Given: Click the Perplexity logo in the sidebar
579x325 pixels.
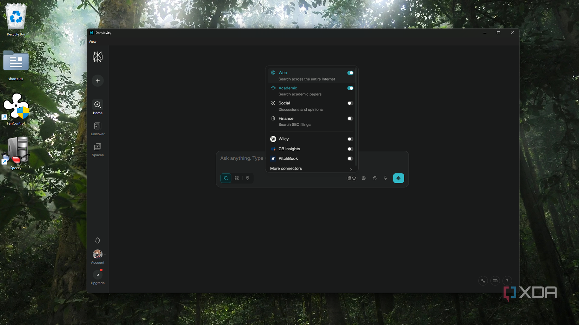Looking at the screenshot, I should (98, 57).
